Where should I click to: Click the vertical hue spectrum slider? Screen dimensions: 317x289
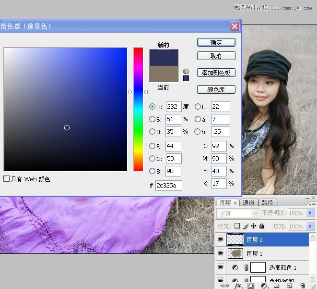click(138, 110)
